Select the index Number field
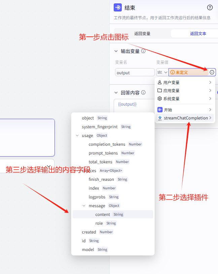 point(113,188)
